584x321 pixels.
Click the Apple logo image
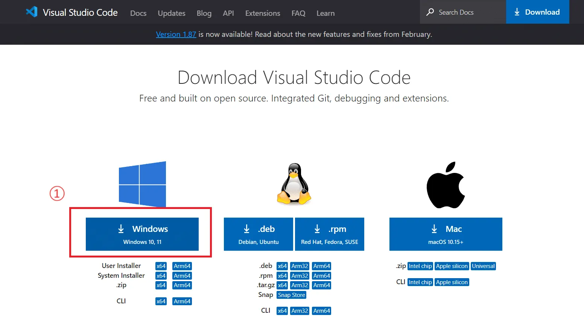[446, 185]
